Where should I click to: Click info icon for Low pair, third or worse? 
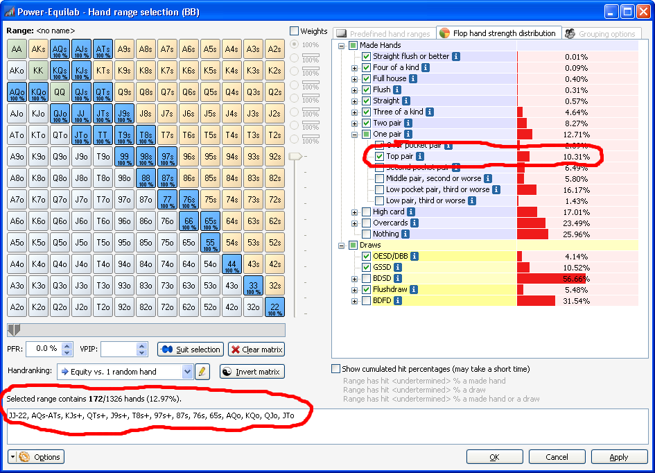[471, 200]
